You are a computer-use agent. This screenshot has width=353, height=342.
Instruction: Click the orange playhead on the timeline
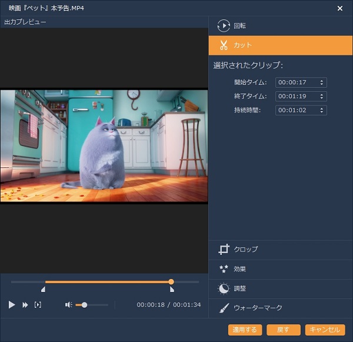(171, 282)
